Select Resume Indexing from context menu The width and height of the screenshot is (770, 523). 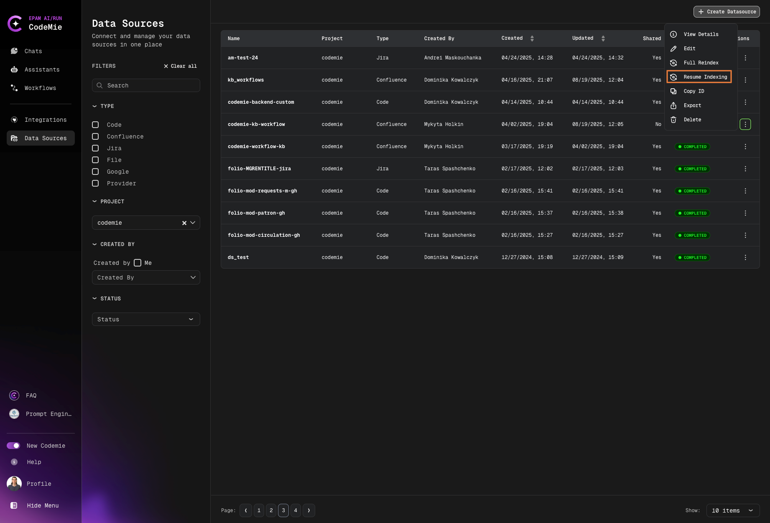[x=705, y=77]
